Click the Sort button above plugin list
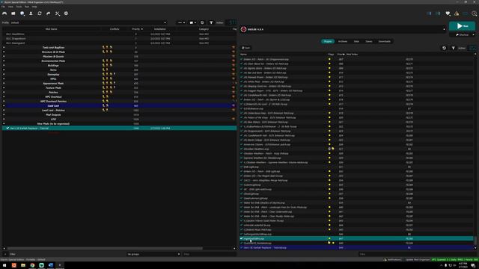The height and width of the screenshot is (269, 479). [246, 48]
